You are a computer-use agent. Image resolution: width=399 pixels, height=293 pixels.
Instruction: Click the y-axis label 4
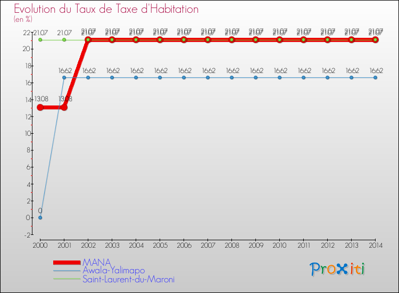pyautogui.click(x=29, y=184)
